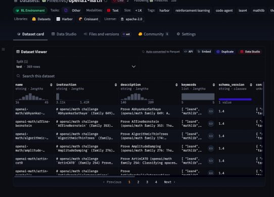
Task: Click the description lengths histogram
Action: [x=137, y=96]
